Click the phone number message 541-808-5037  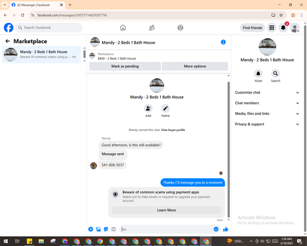[x=113, y=165]
